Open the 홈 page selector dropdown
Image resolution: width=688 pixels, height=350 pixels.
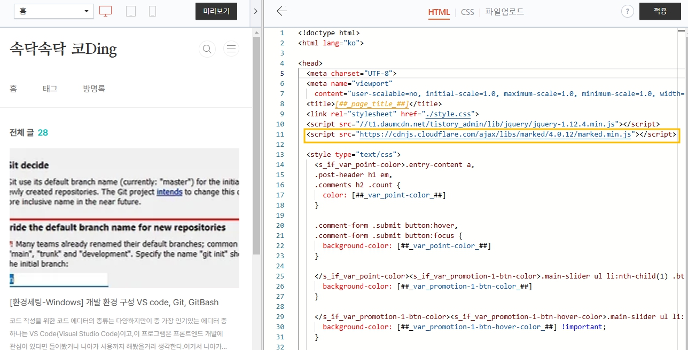coord(54,11)
